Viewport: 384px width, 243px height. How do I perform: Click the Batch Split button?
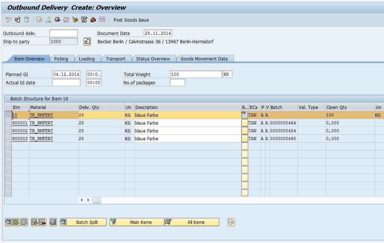click(x=83, y=222)
